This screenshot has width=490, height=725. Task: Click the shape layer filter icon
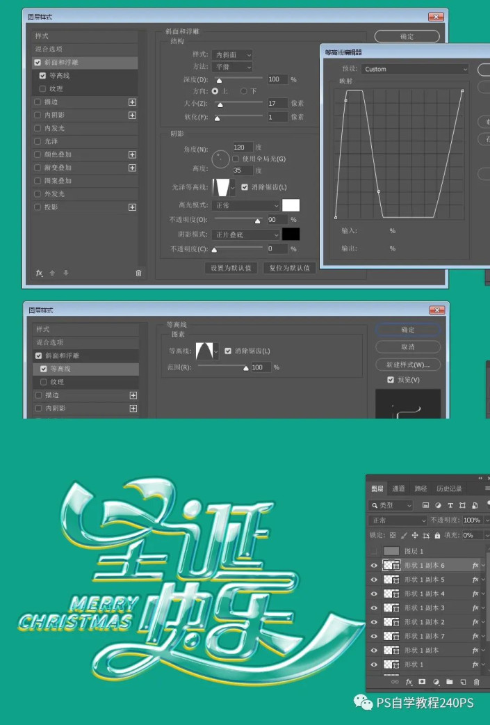pos(462,505)
